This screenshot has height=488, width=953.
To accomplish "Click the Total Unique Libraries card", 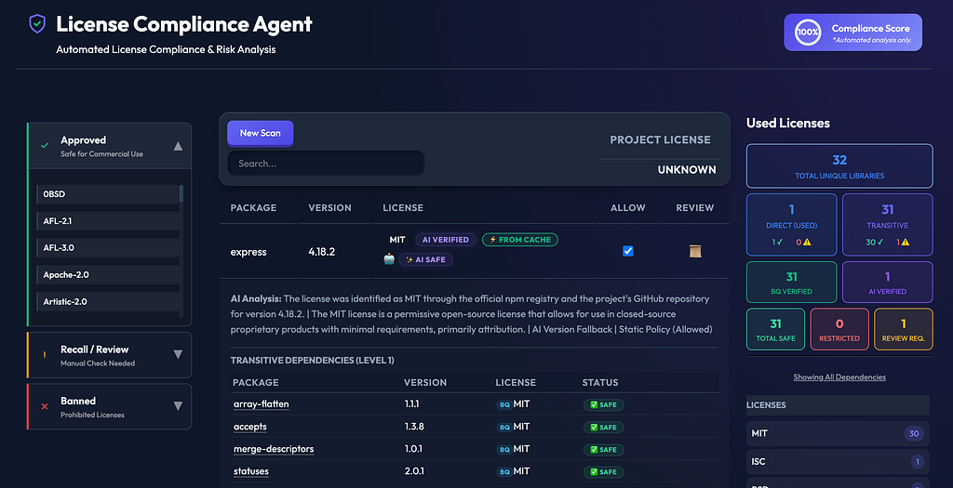I will (839, 165).
